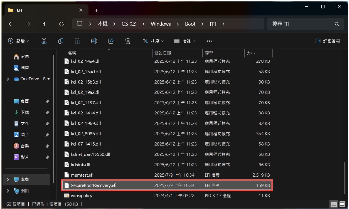This screenshot has width=349, height=209.
Task: Sort files by 修改日期 column header
Action: click(x=163, y=53)
